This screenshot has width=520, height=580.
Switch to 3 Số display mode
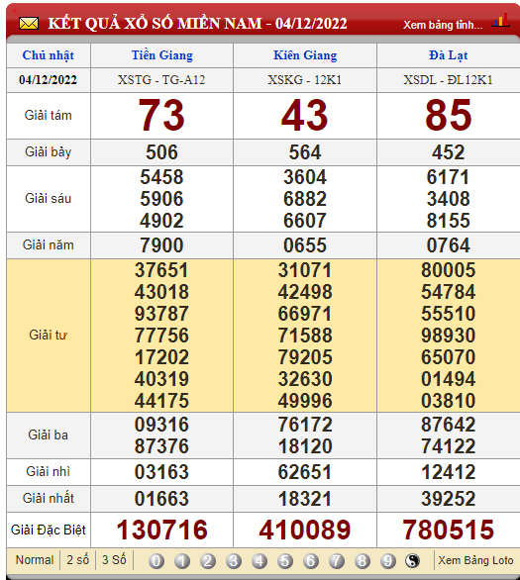pyautogui.click(x=114, y=559)
